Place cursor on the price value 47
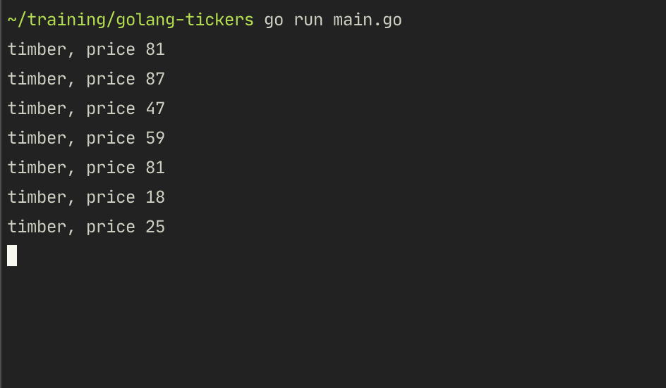Image resolution: width=666 pixels, height=388 pixels. click(x=155, y=108)
